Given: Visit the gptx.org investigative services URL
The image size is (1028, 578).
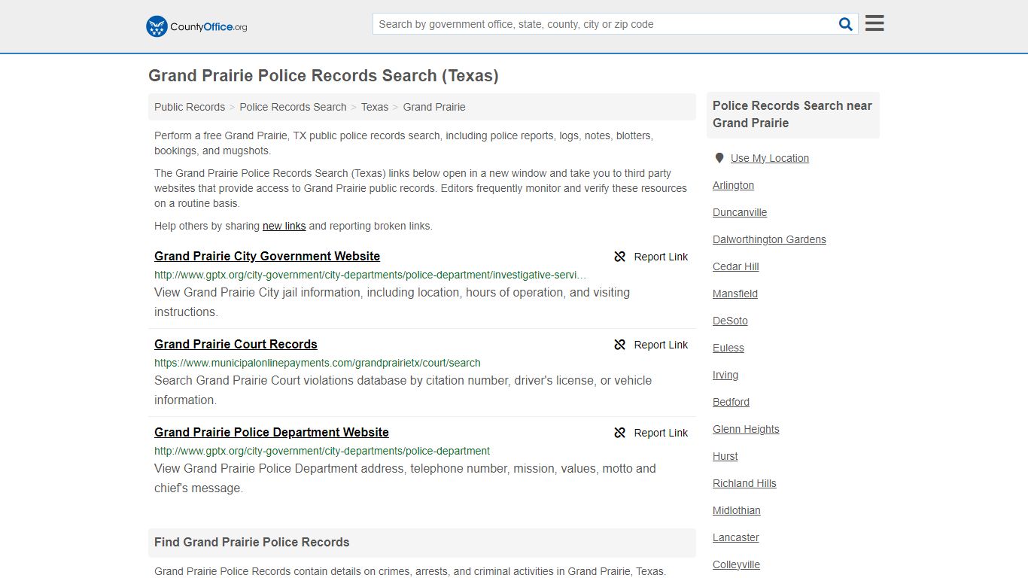Looking at the screenshot, I should click(x=370, y=275).
